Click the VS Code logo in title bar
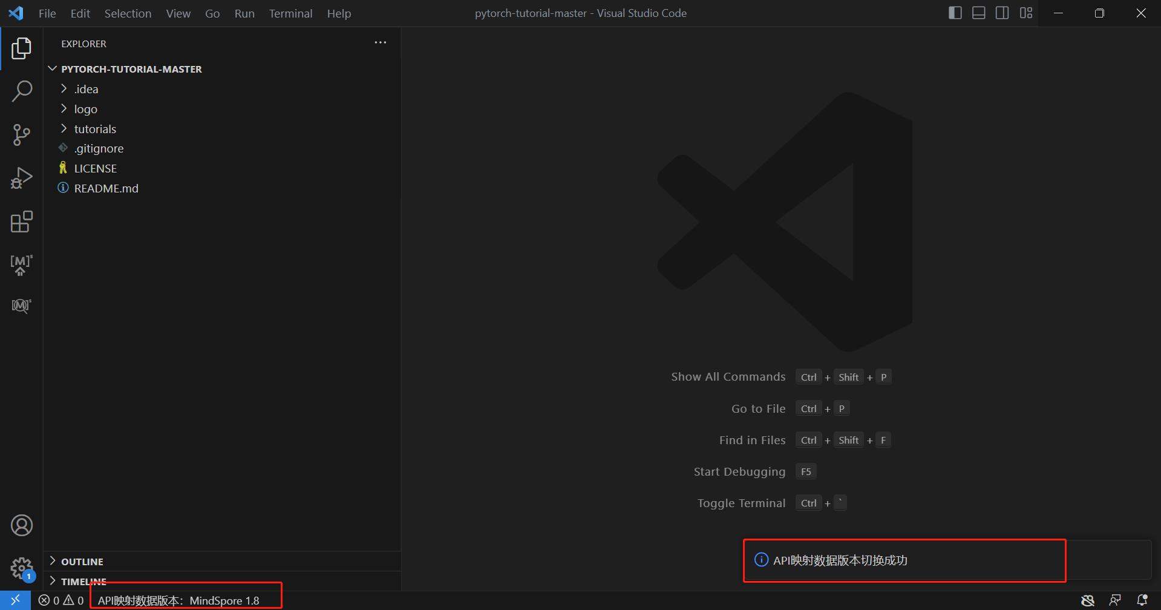Image resolution: width=1161 pixels, height=610 pixels. pyautogui.click(x=16, y=13)
